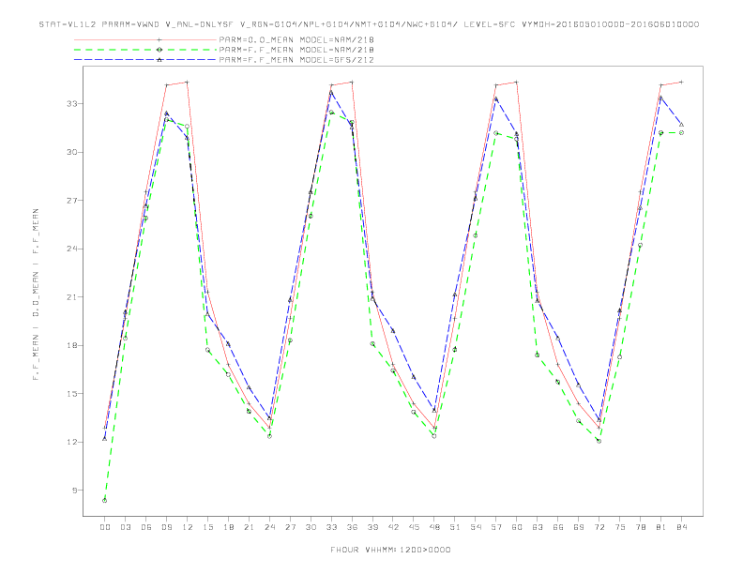Click the blue dashed legend line sample

coord(145,60)
